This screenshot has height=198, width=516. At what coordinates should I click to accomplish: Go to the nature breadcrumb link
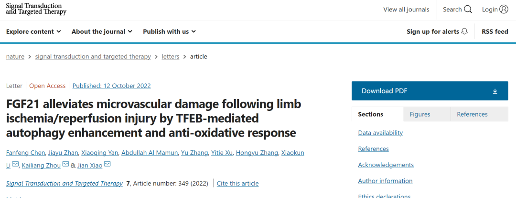(x=15, y=56)
